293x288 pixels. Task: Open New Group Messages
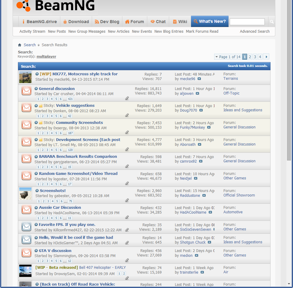pyautogui.click(x=87, y=31)
